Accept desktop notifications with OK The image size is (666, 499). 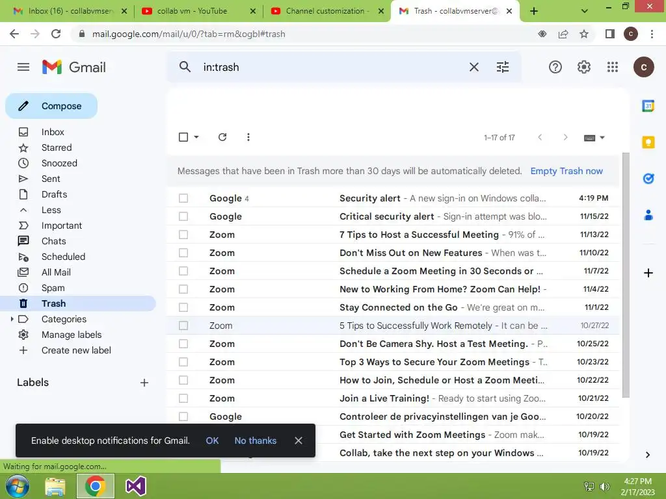[213, 441]
